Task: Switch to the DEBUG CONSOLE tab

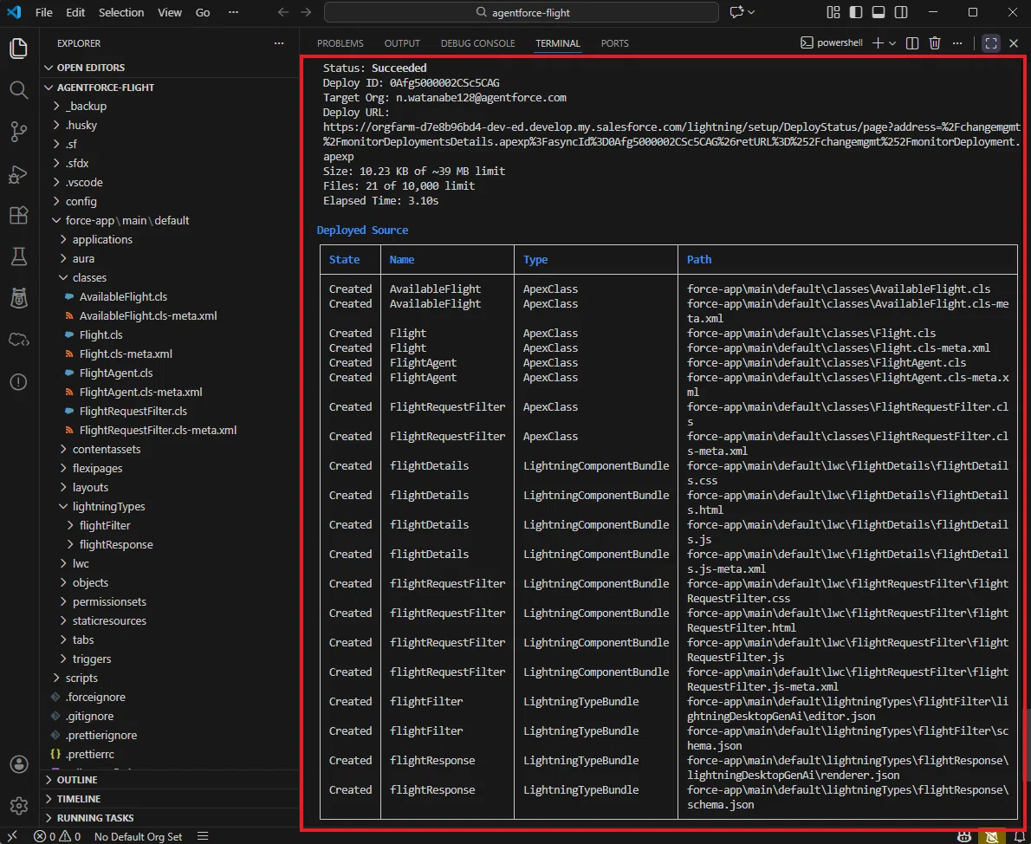Action: tap(477, 43)
